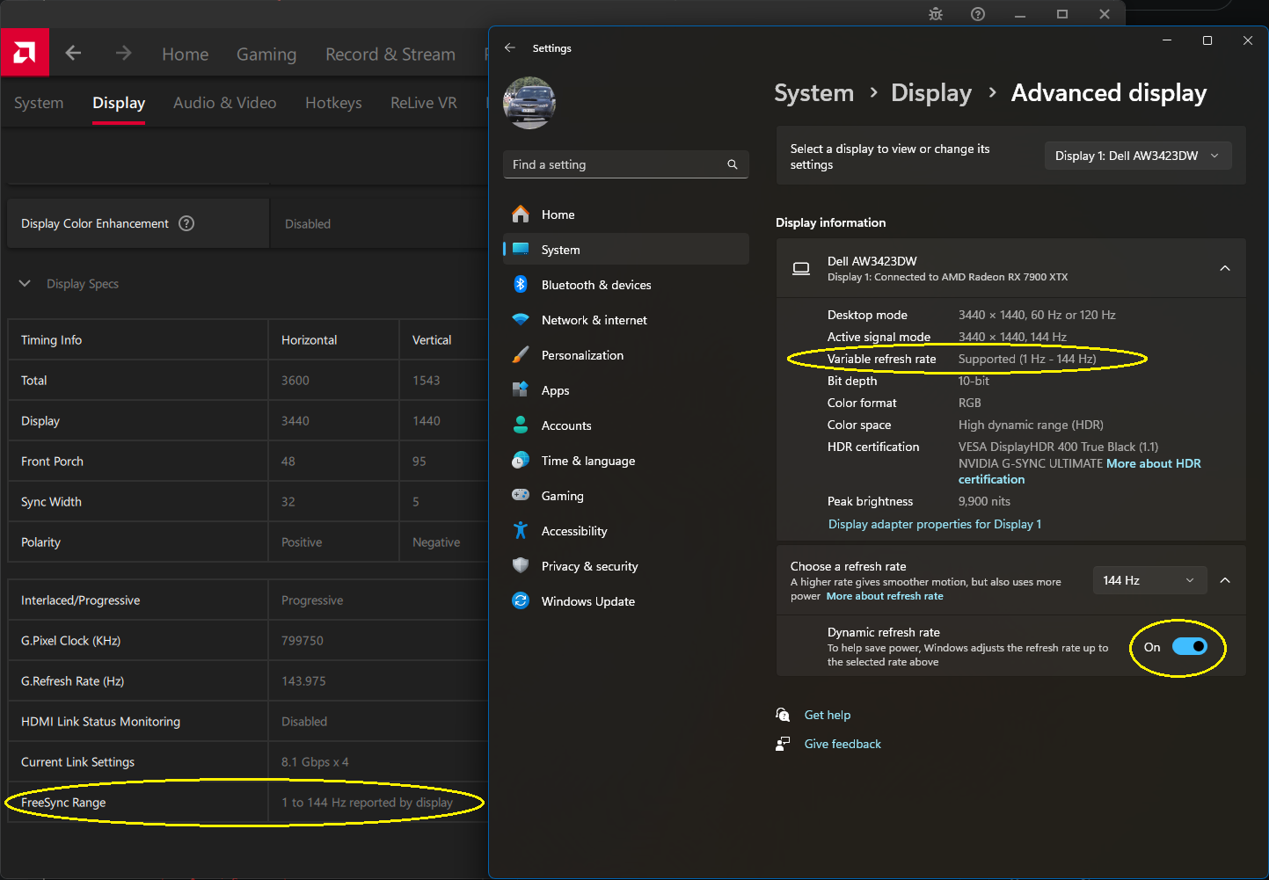Switch to the Hotkeys subtab
The image size is (1269, 880).
pos(333,103)
